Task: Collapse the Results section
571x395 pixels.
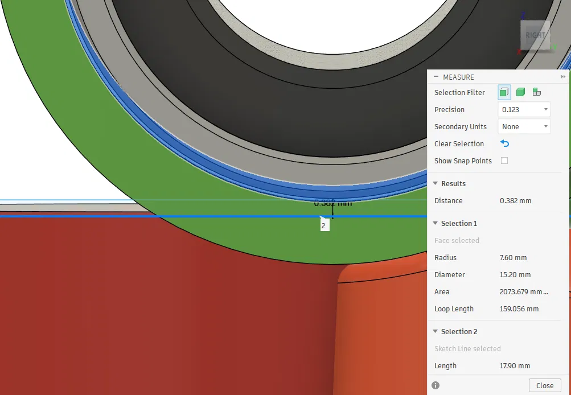Action: click(435, 183)
